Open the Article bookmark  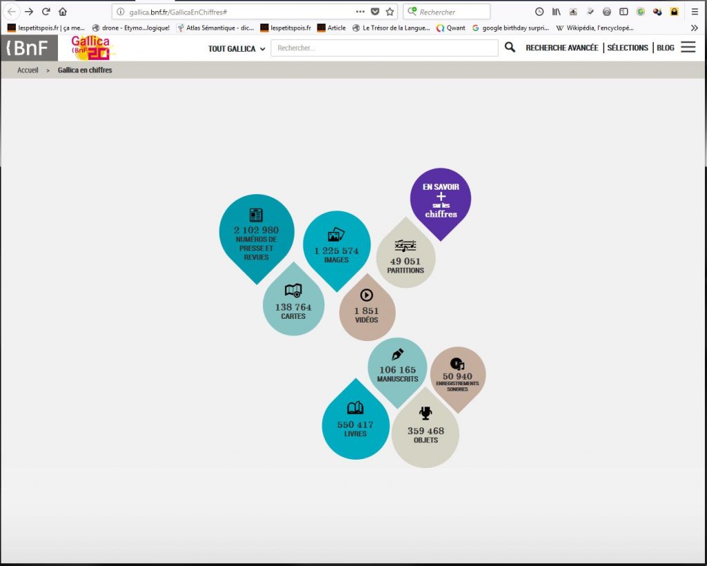[x=331, y=28]
